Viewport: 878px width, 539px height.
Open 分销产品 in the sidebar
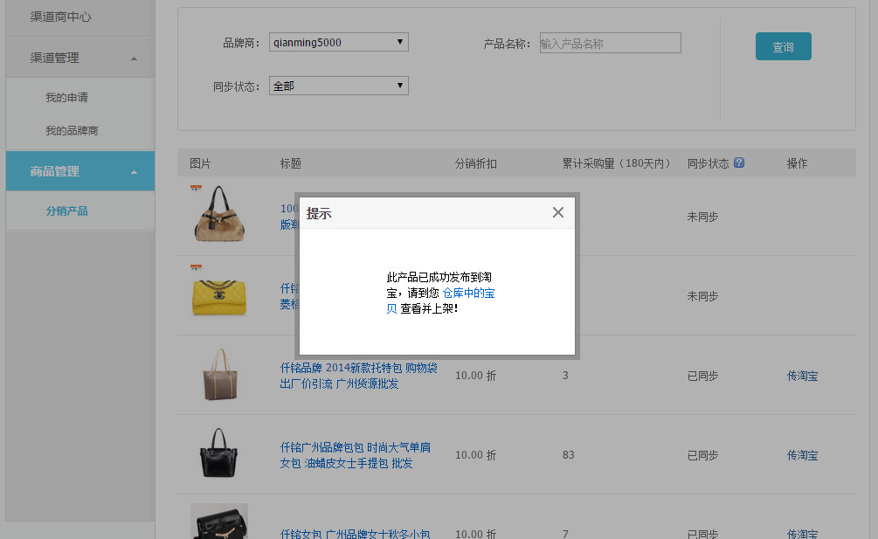pyautogui.click(x=66, y=211)
